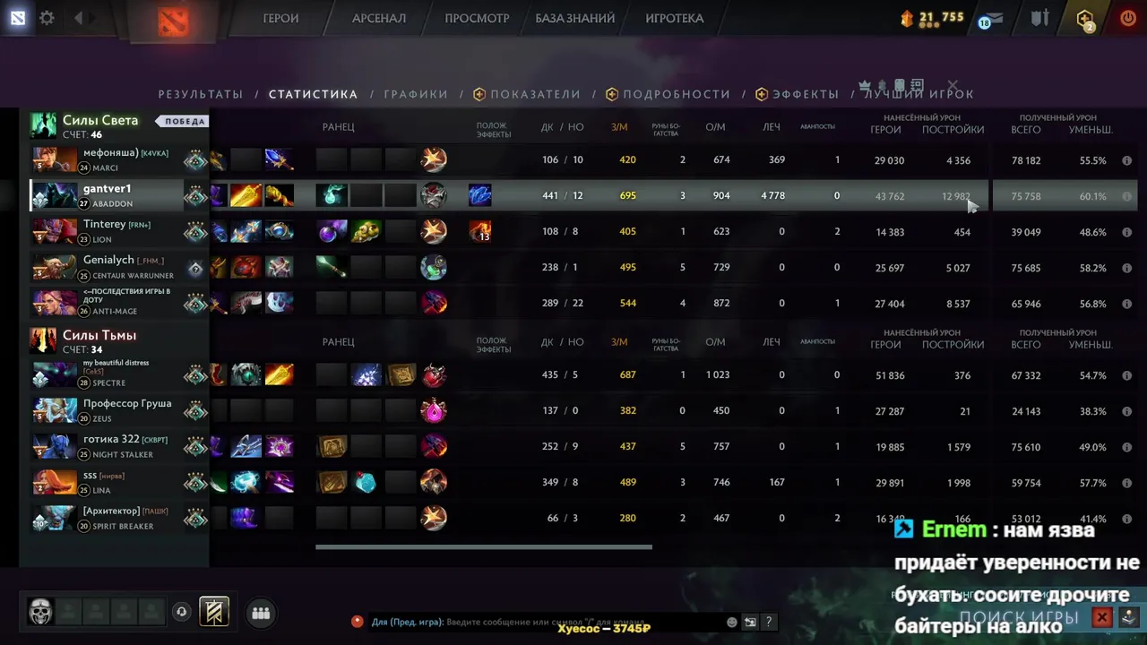This screenshot has width=1147, height=645.
Task: Click info icon on Marci's row
Action: point(1126,160)
